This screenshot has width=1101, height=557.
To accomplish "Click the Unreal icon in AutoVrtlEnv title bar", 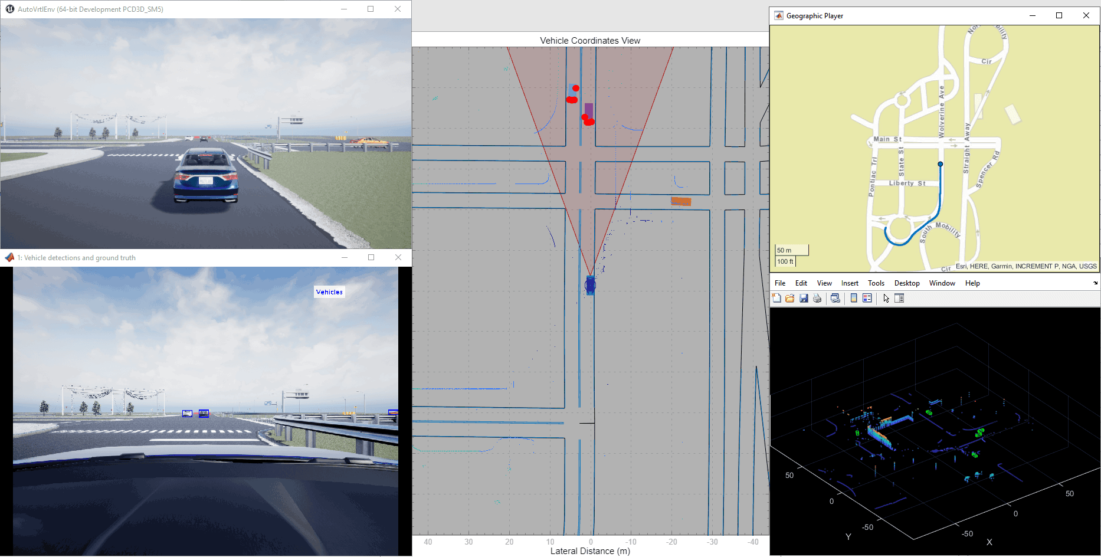I will (9, 9).
